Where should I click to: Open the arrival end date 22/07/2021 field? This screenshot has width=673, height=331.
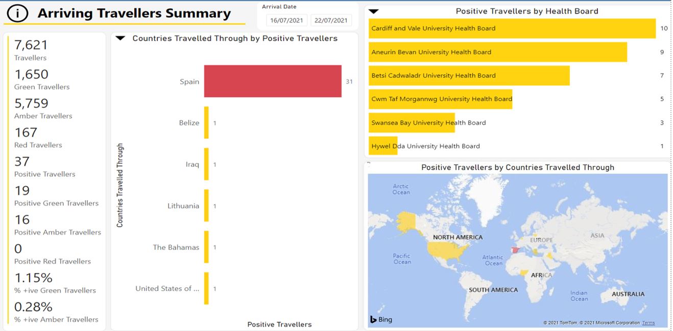coord(331,20)
